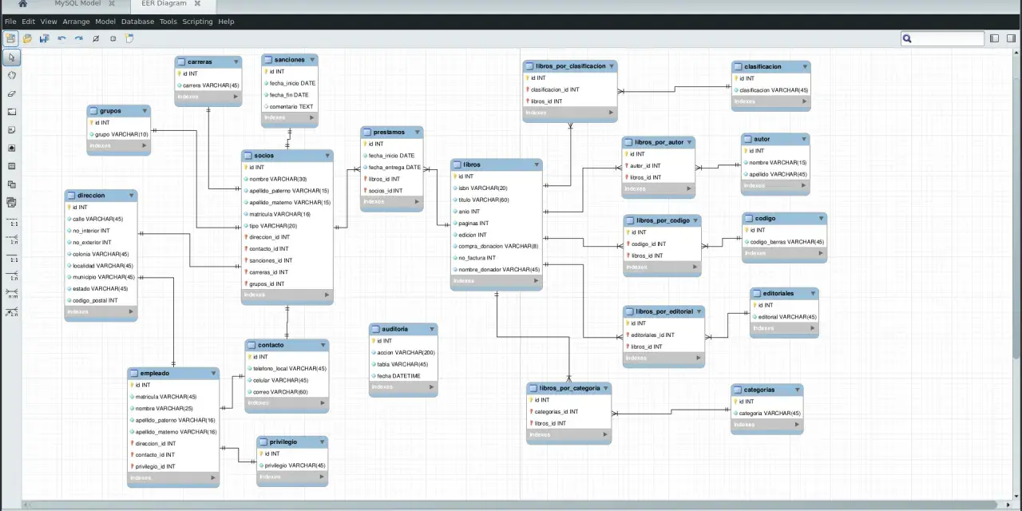
Task: Click the search magnifier icon
Action: tap(908, 38)
